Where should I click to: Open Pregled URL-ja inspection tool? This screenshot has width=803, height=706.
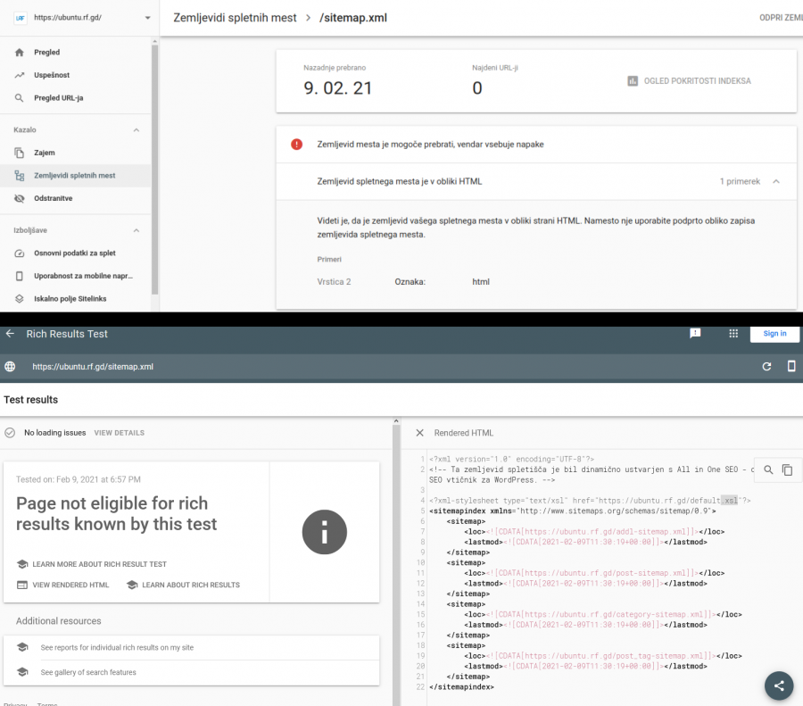click(x=59, y=98)
